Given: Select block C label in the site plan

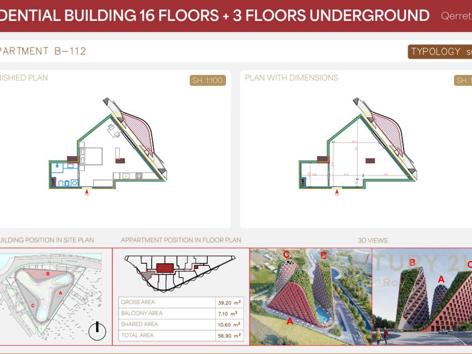Looking at the screenshot, I should (33, 305).
